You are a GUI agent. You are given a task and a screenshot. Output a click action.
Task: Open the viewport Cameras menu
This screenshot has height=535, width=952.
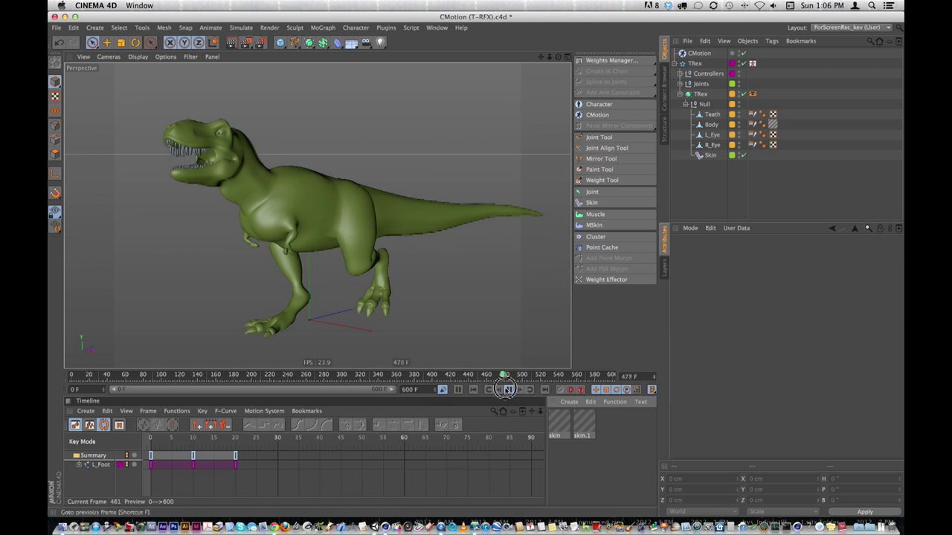tap(108, 57)
